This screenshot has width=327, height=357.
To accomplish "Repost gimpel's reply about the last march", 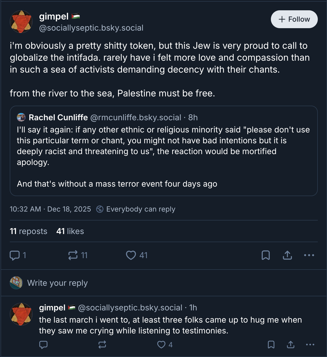I will (x=102, y=345).
